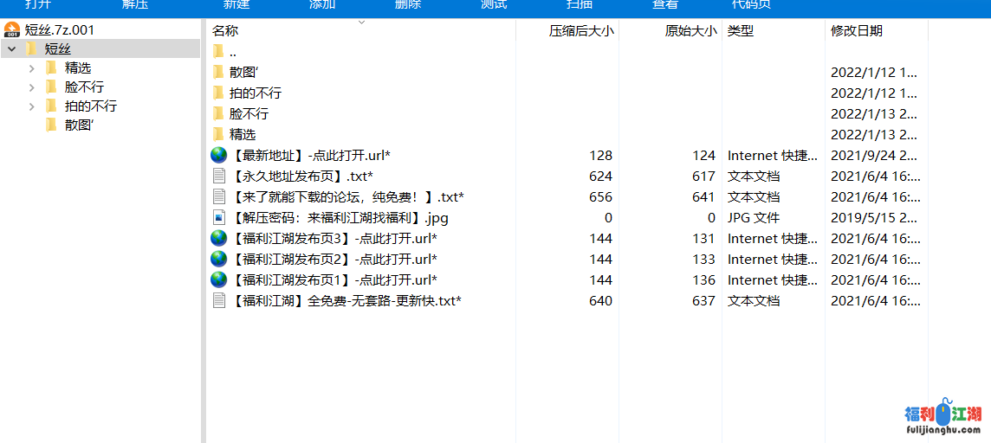Expand the 脸不行 folder in tree
This screenshot has height=443, width=991.
32,87
